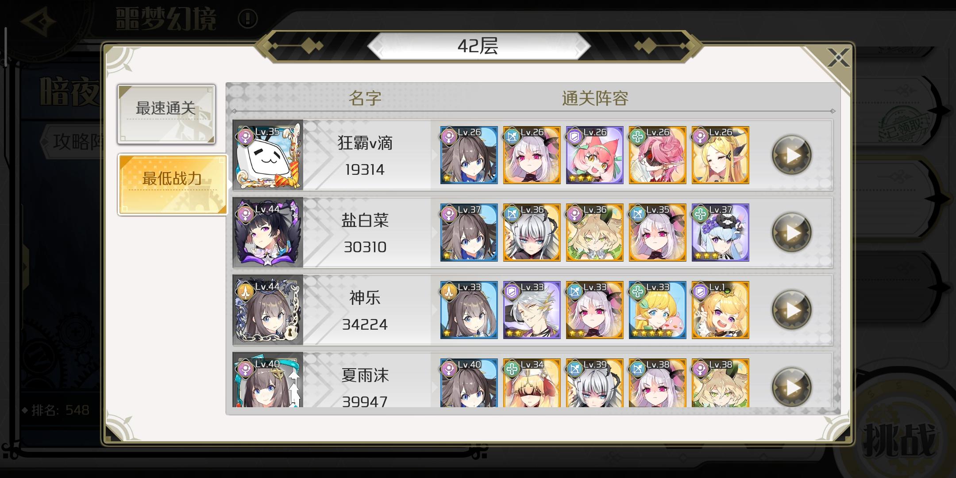Select white-haired Lv.33 male hero in 神乐's lineup

click(532, 310)
